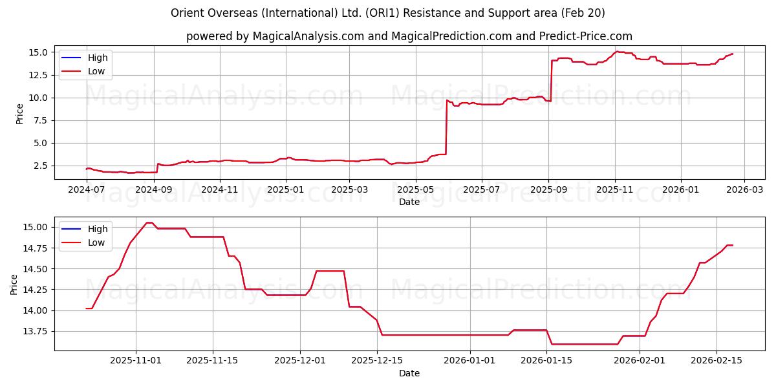Click the '5.0' price tick on top chart
Viewport: 776px width, 388px height.
[43, 143]
